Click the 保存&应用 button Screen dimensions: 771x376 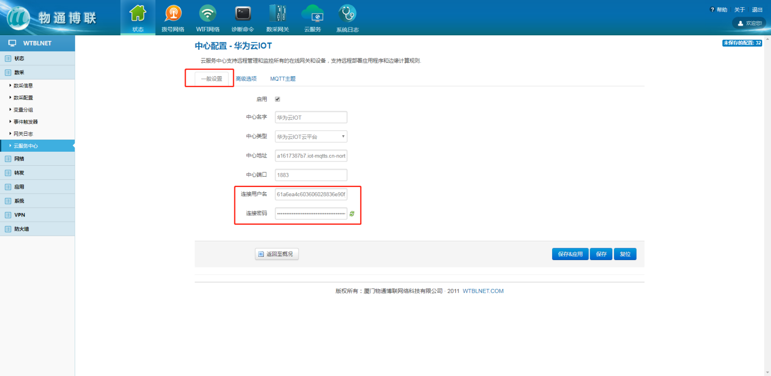pyautogui.click(x=570, y=254)
